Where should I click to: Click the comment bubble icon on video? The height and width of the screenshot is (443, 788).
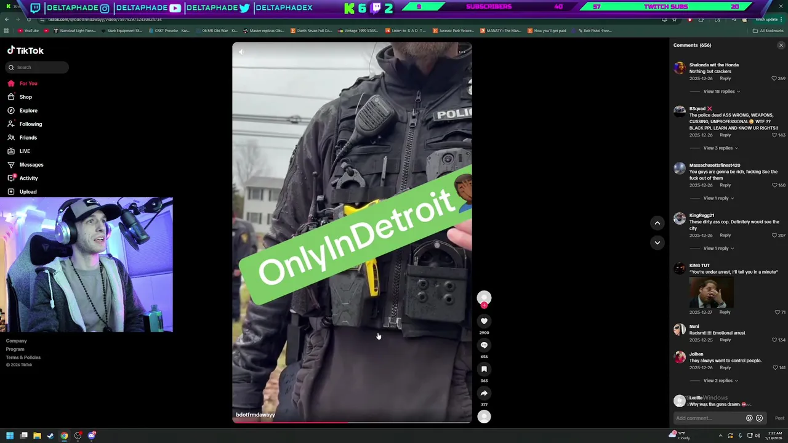point(484,345)
